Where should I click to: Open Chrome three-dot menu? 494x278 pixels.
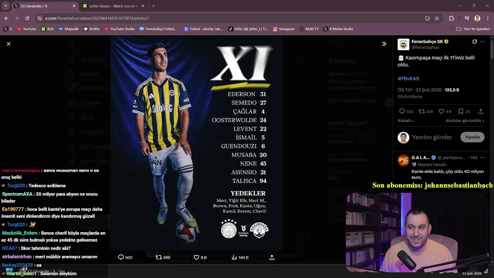488,18
